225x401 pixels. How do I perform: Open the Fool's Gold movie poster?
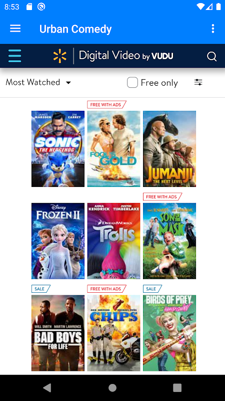[114, 148]
